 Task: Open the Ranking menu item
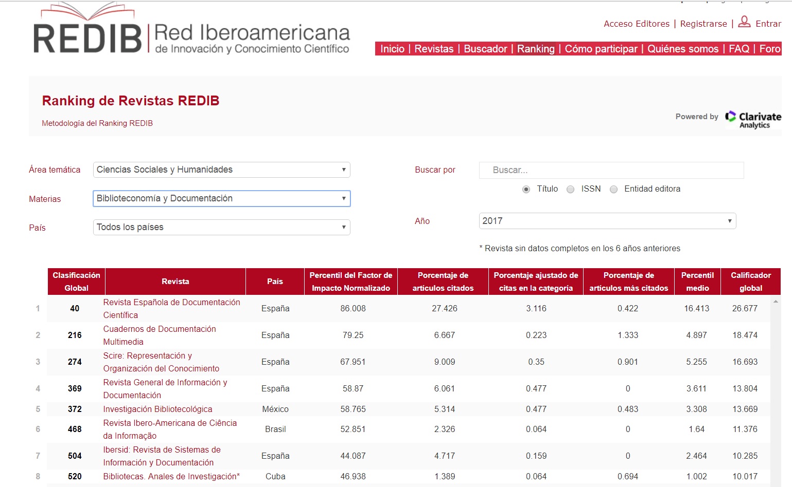pos(536,49)
